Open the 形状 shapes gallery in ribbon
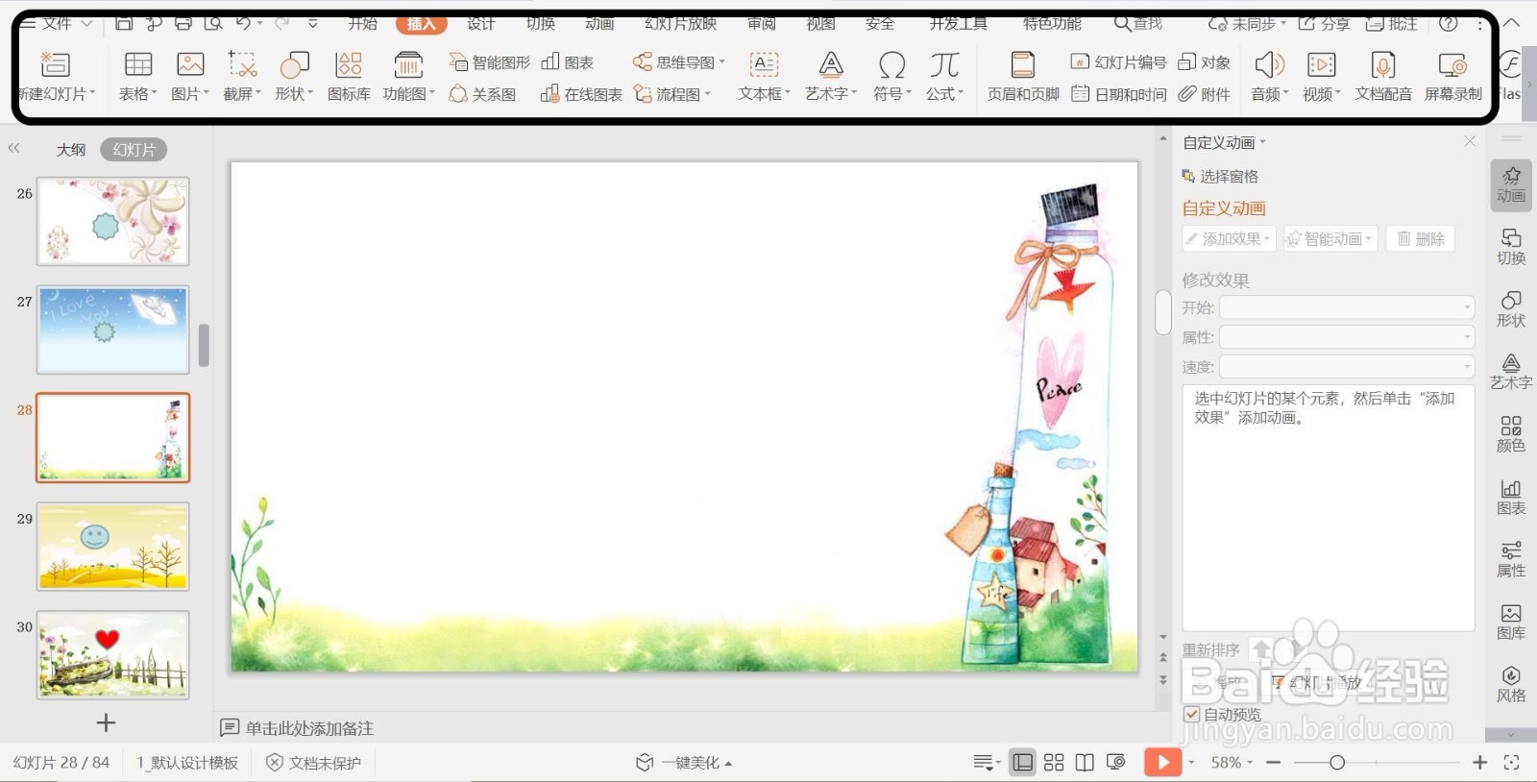This screenshot has height=782, width=1537. [293, 76]
